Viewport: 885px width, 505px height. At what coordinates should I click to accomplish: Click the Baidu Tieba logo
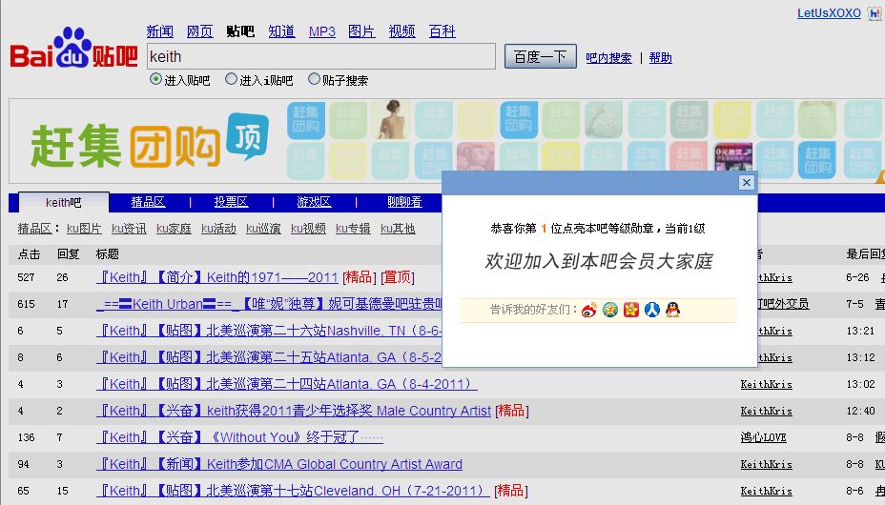pos(73,49)
